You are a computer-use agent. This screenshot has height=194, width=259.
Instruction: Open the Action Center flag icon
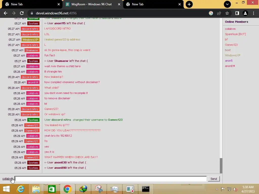pyautogui.click(x=223, y=189)
